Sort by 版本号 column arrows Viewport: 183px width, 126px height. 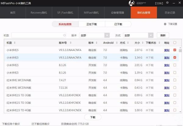[71, 43]
